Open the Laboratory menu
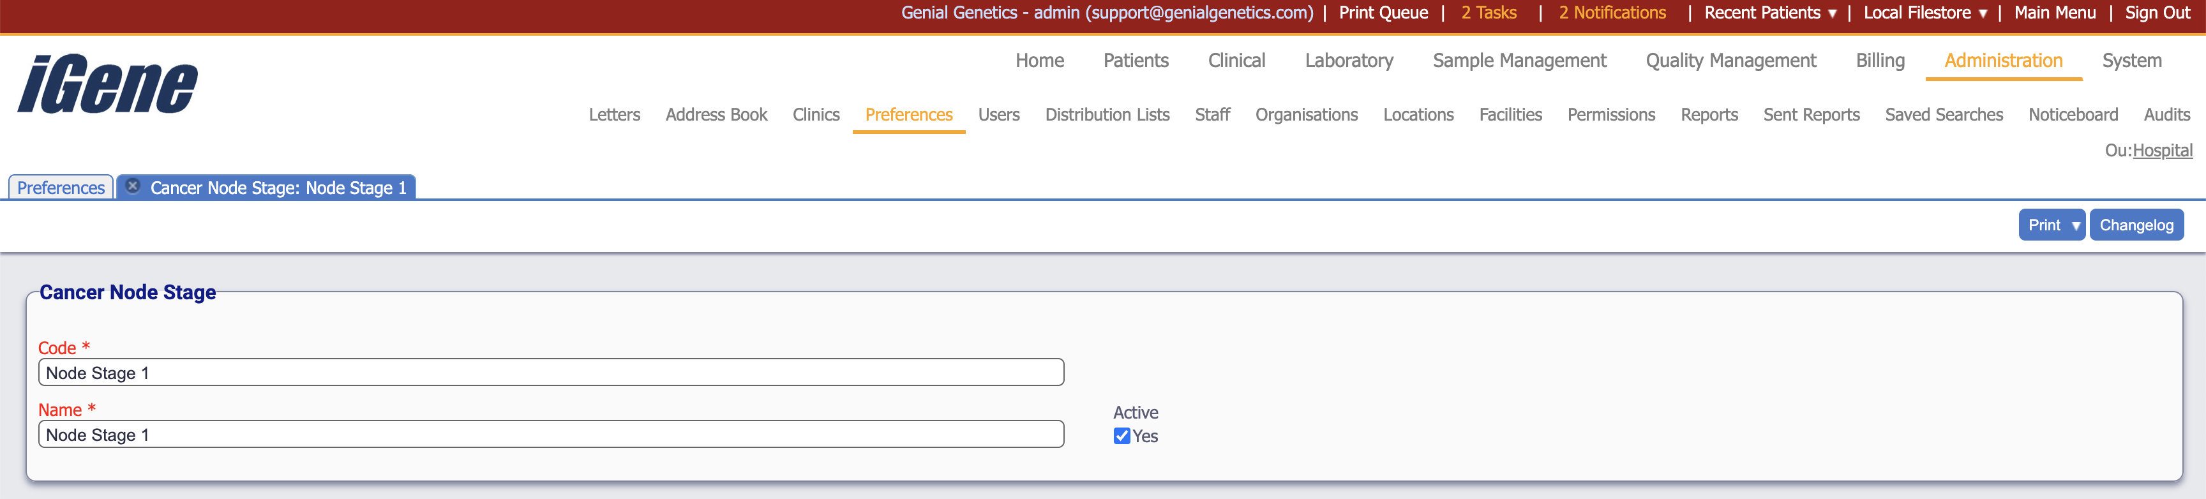Viewport: 2206px width, 499px height. coord(1348,61)
